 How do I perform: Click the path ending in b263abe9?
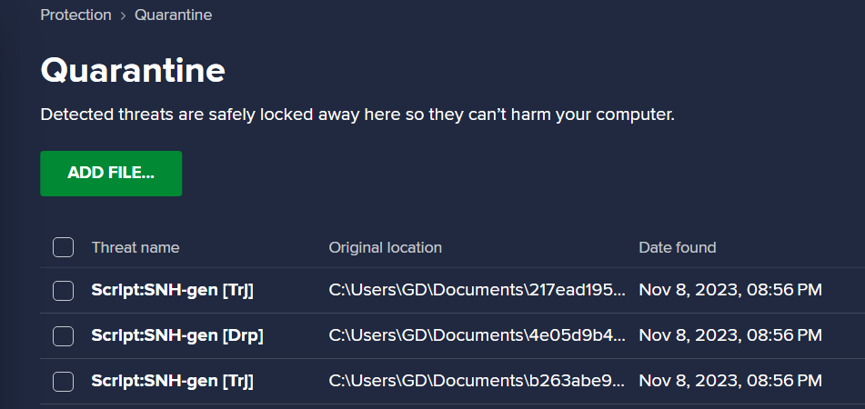[478, 381]
